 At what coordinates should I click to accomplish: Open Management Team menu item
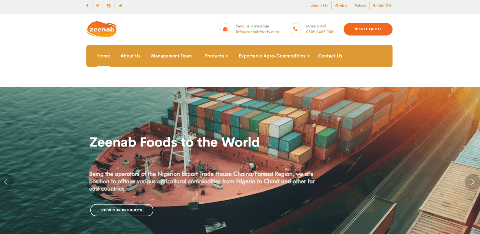click(x=171, y=56)
